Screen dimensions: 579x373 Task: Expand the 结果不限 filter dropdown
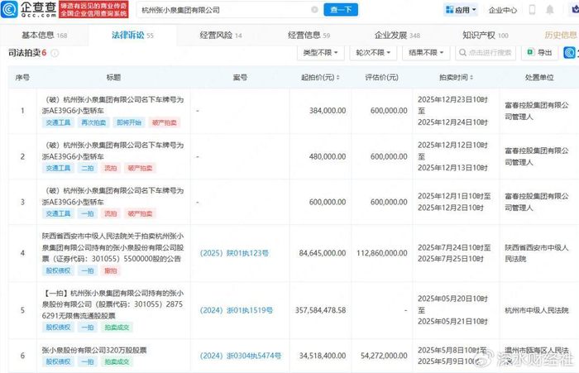tap(426, 53)
